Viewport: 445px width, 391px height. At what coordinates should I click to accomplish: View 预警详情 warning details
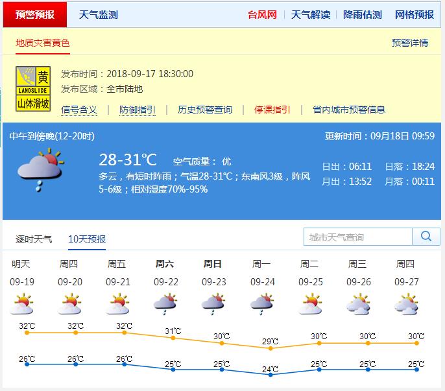coord(409,43)
